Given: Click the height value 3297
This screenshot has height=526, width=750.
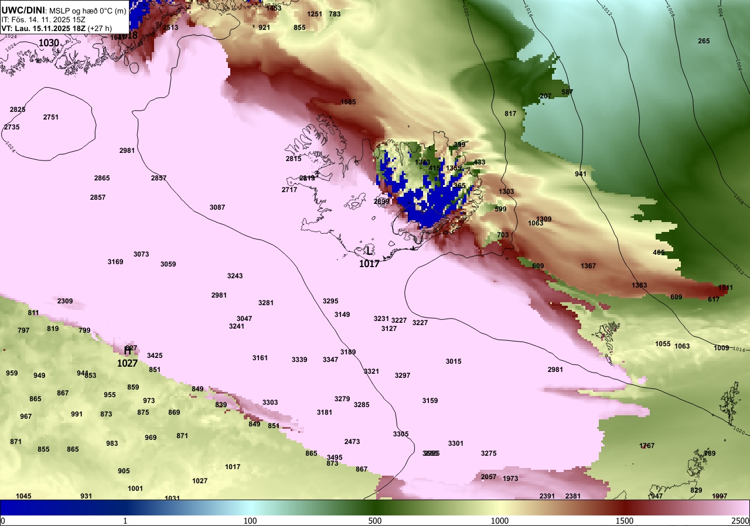Looking at the screenshot, I should coord(403,375).
